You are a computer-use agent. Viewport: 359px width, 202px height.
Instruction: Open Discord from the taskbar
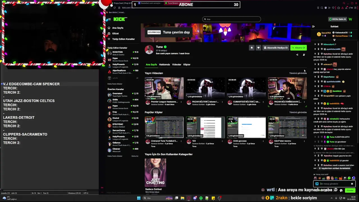click(x=195, y=198)
